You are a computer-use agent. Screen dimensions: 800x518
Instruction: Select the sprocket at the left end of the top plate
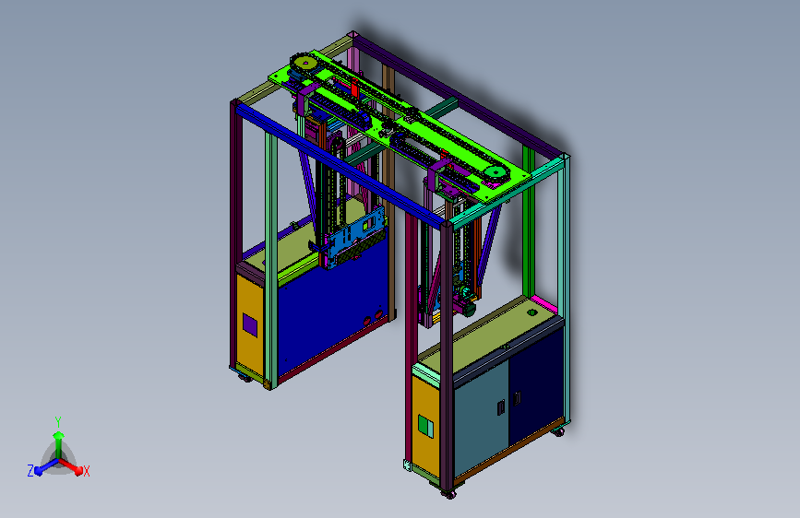click(x=305, y=64)
